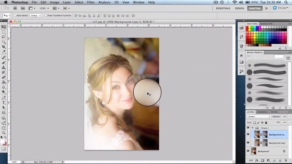
Task: Open the status bar info arrow
Action: click(63, 162)
